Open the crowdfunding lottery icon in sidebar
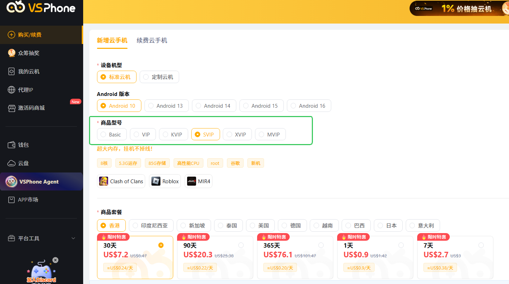The height and width of the screenshot is (284, 509). click(11, 53)
